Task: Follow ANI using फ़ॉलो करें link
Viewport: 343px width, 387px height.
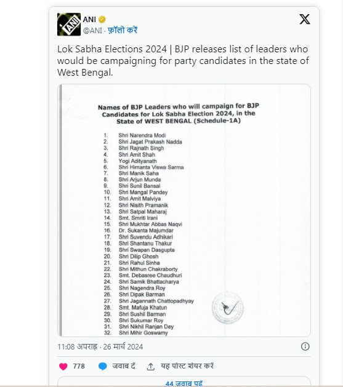Action: point(123,30)
